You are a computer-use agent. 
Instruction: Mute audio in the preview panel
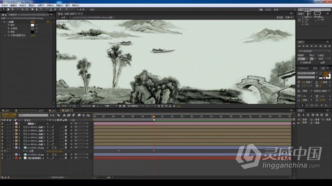tap(321, 46)
